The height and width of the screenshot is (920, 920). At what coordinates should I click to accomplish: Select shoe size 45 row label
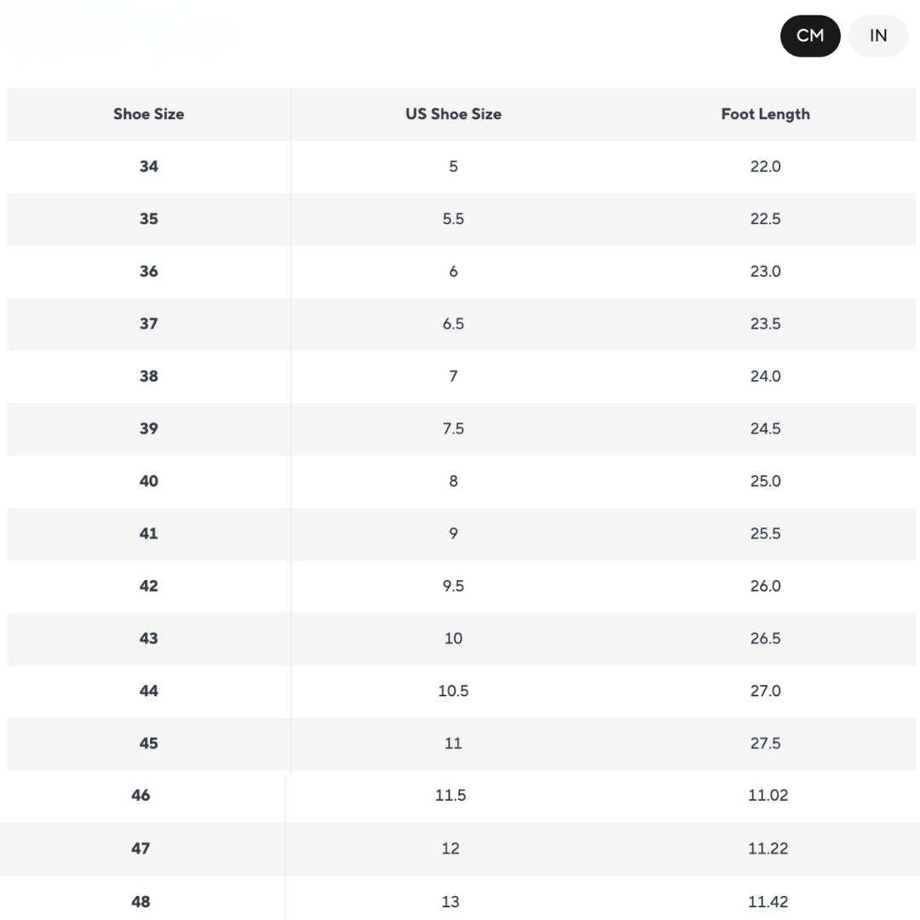[x=148, y=744]
